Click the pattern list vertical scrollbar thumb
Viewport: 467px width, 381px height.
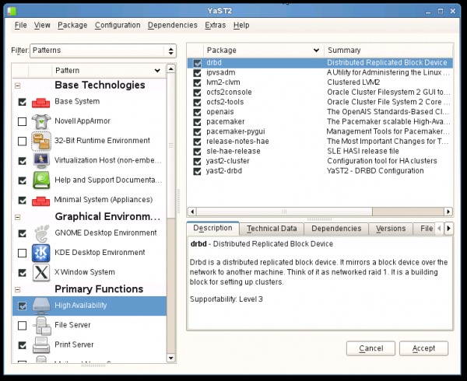point(171,145)
